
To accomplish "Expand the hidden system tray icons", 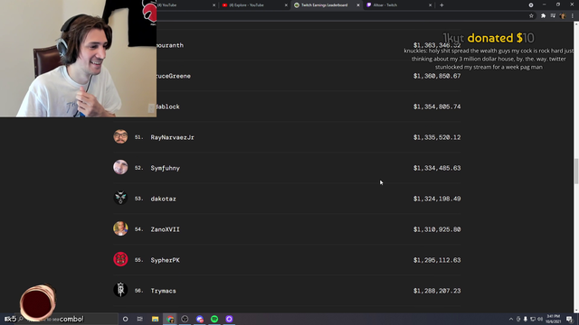I will 511,319.
